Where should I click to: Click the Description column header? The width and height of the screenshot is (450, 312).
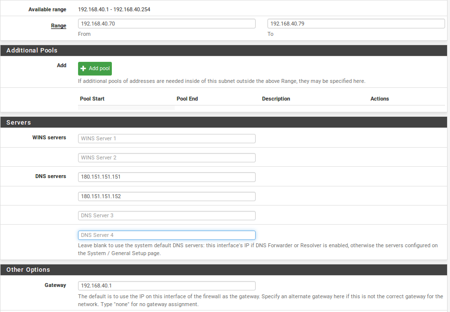[x=276, y=99]
